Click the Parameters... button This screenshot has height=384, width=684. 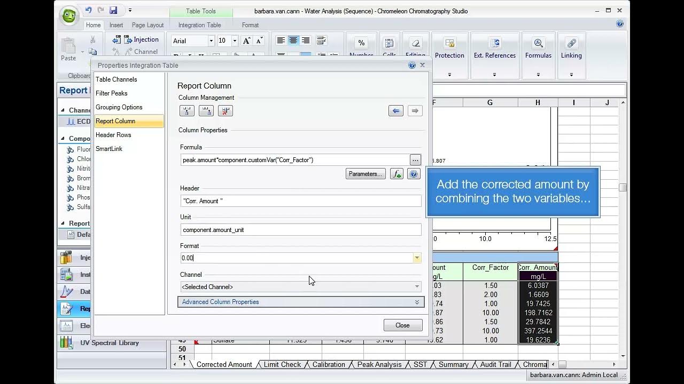pyautogui.click(x=366, y=174)
